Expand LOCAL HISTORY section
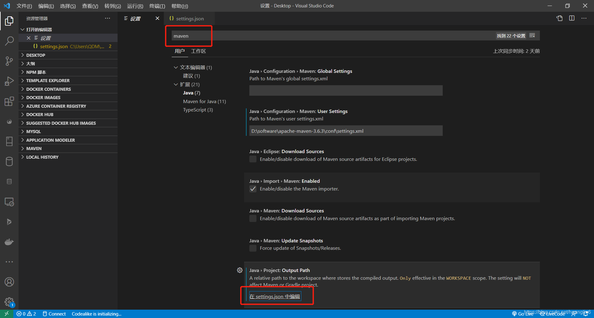Screen dimensions: 594x318 pos(68,157)
